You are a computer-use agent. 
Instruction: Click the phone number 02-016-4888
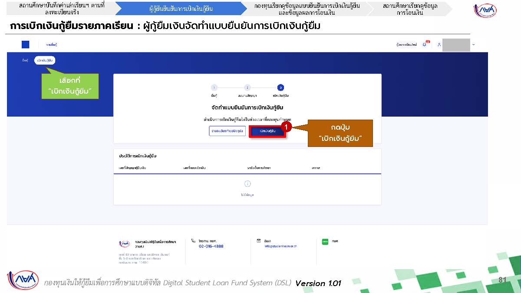pos(211,246)
